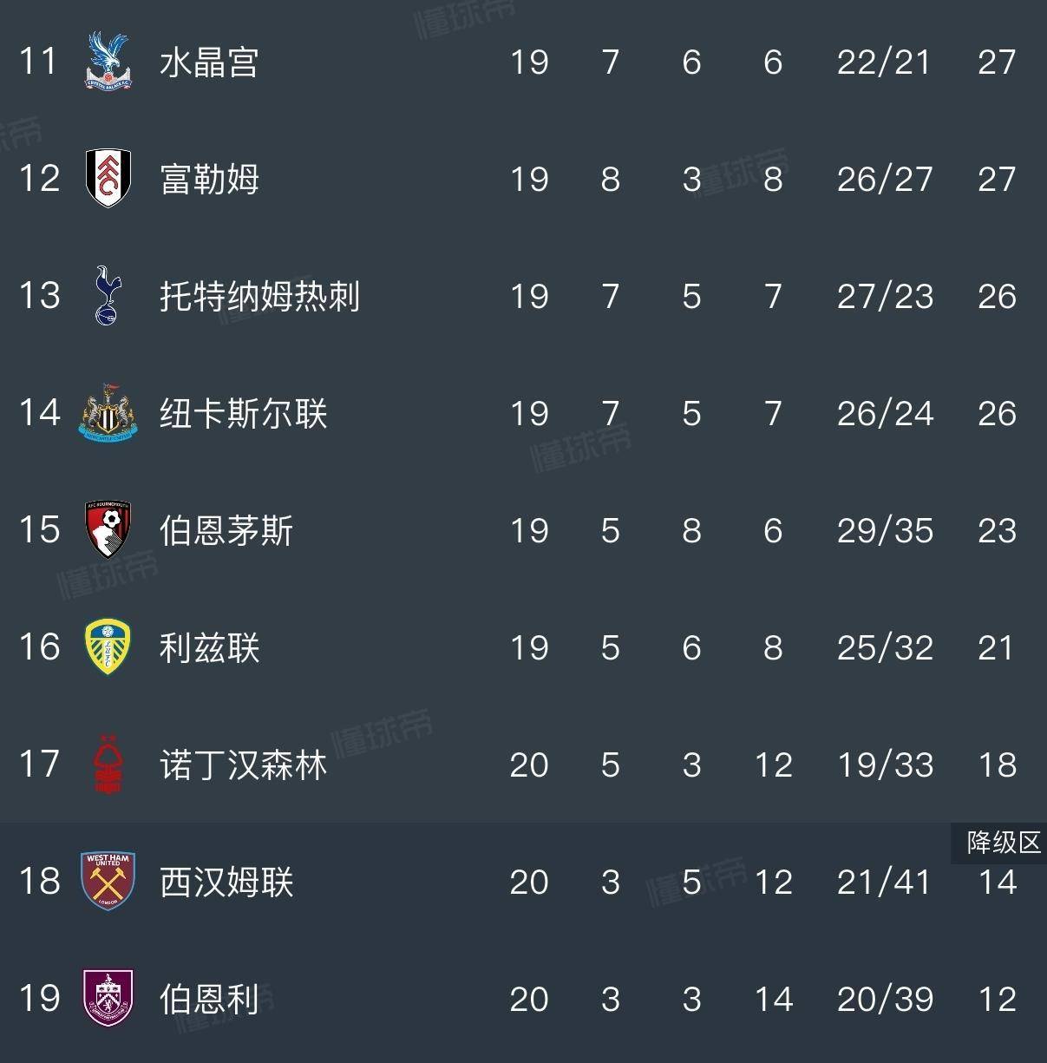The image size is (1047, 1063).
Task: Select the 诺丁汉森林 team name
Action: coord(243,765)
